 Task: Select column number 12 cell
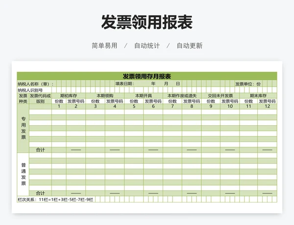coord(267,107)
